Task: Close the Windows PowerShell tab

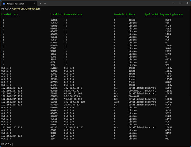Action: 34,4
